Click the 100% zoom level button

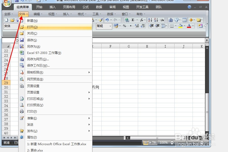coord(164,143)
